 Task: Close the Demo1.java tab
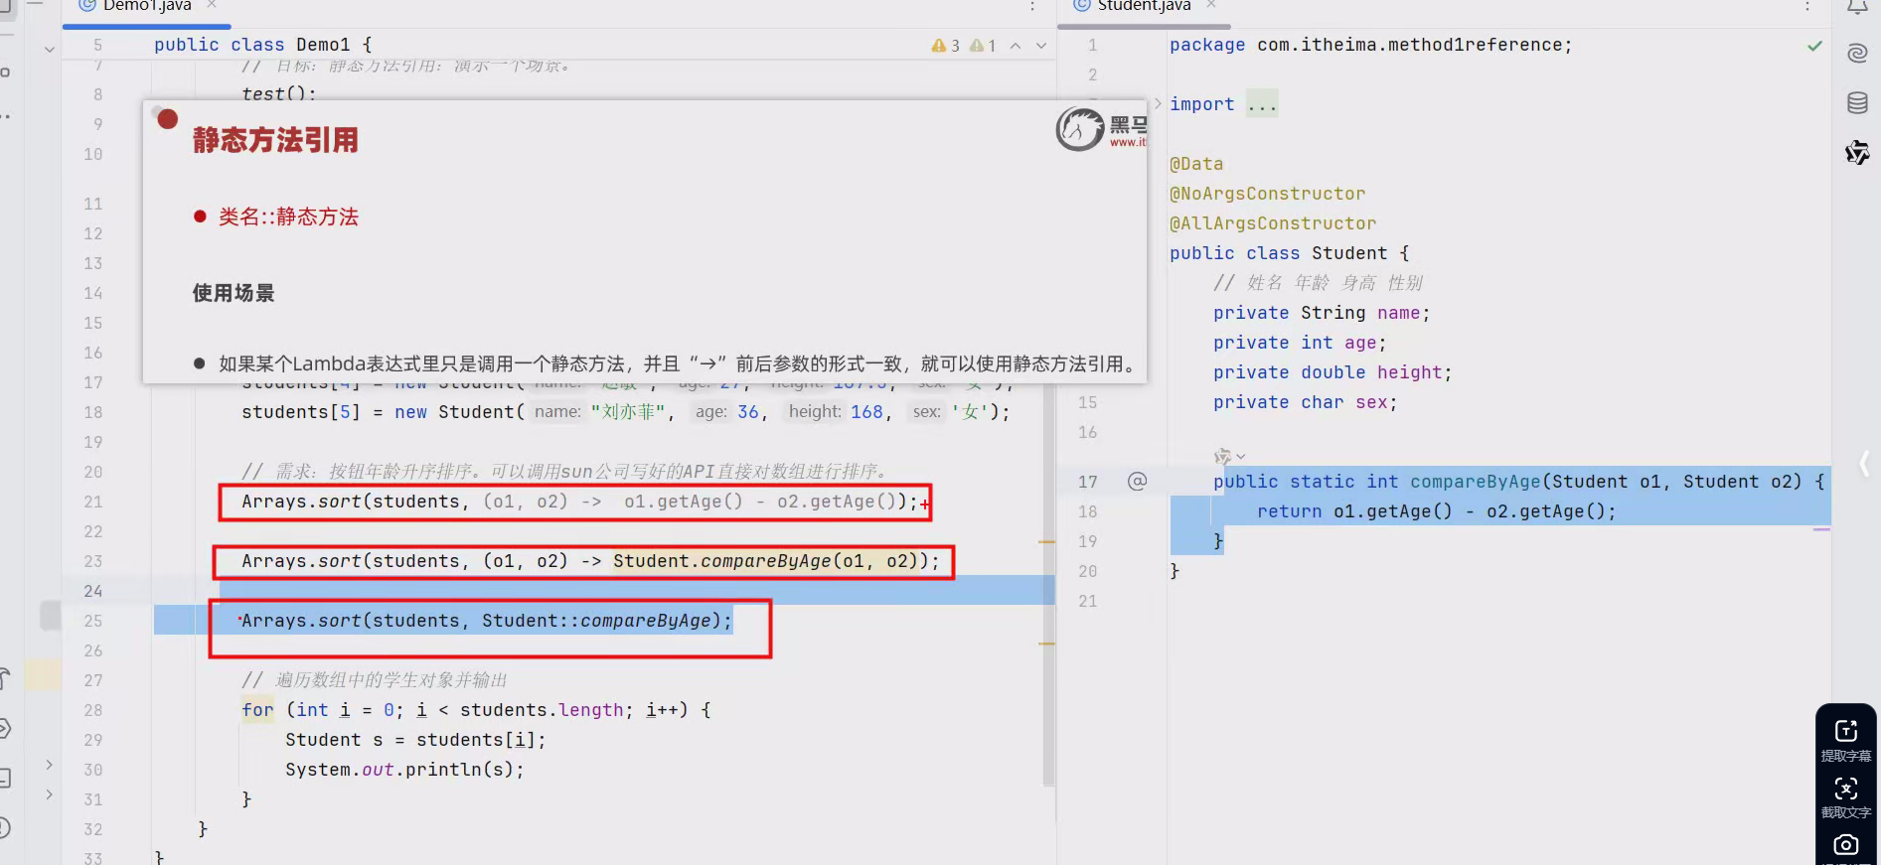click(x=212, y=5)
